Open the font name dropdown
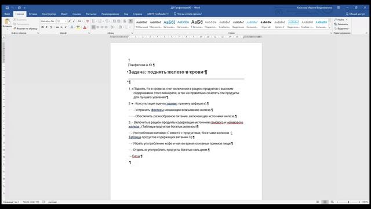Screen dimensions: 371x209 tap(55, 21)
